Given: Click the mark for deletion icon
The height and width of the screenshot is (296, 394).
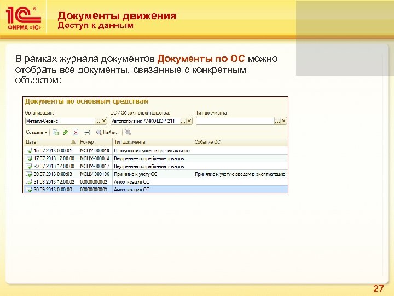Looking at the screenshot, I should click(x=76, y=132).
